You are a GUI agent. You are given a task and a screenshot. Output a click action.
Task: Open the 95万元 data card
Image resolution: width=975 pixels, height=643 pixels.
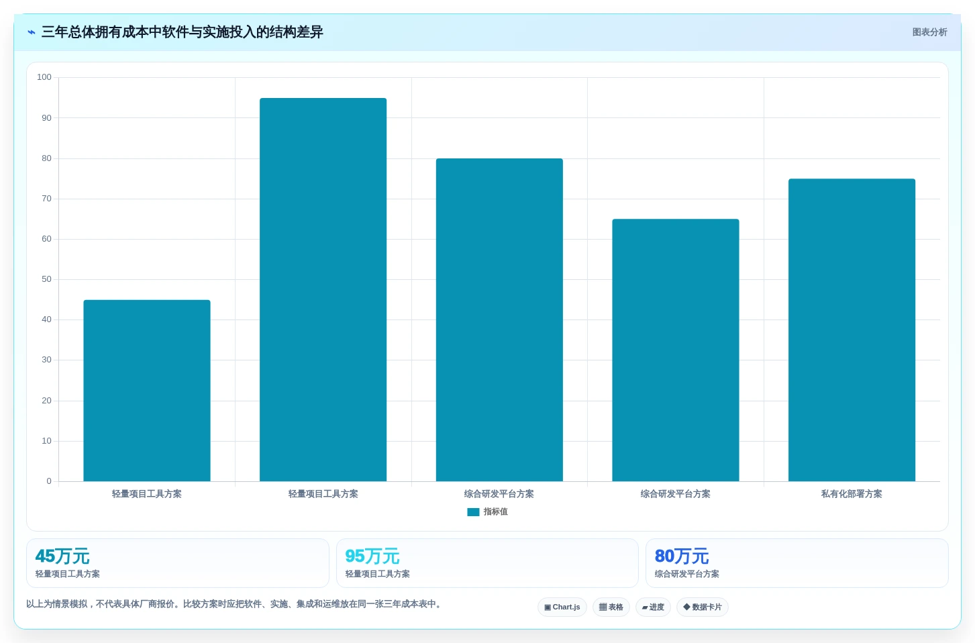(487, 563)
